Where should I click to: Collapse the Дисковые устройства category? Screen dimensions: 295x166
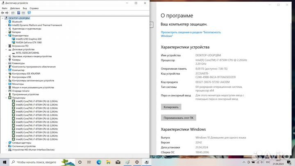tap(6, 50)
